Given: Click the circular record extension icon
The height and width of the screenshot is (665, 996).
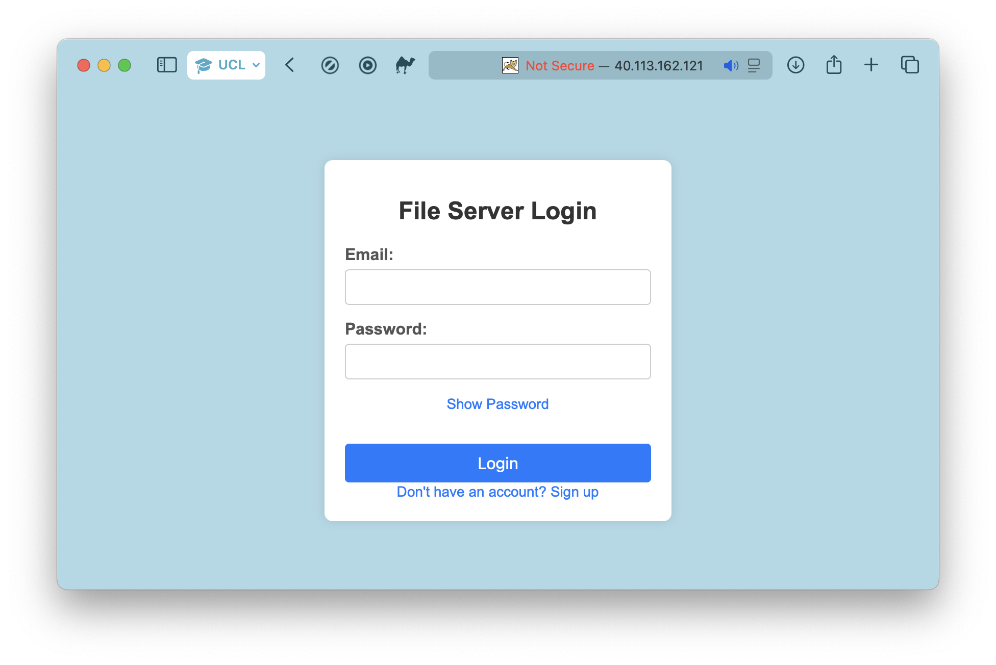Looking at the screenshot, I should pyautogui.click(x=367, y=65).
